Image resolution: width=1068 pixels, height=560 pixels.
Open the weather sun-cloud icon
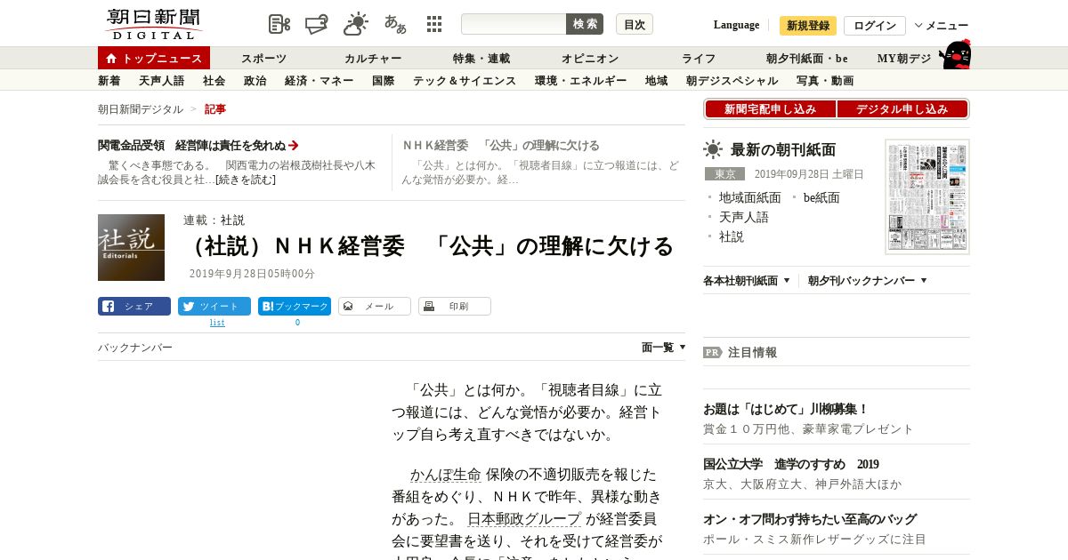pos(356,24)
